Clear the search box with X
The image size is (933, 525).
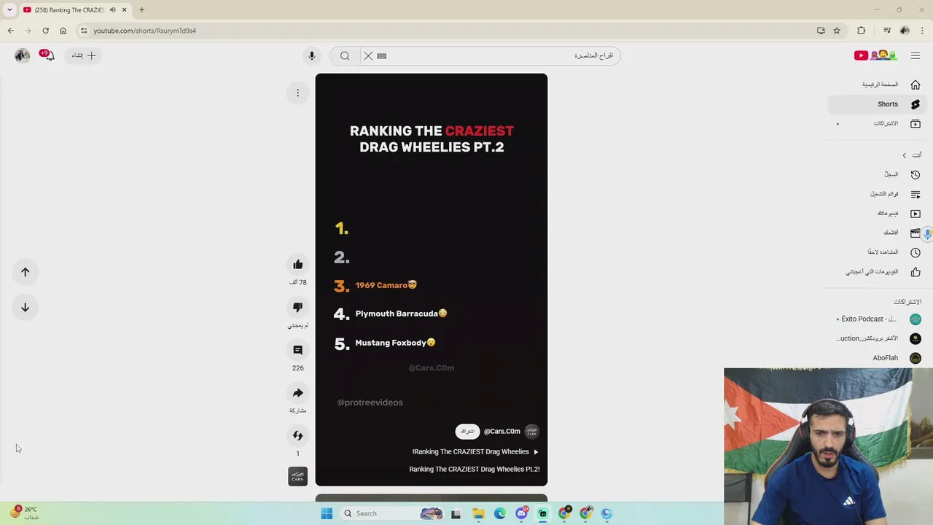[x=368, y=55]
